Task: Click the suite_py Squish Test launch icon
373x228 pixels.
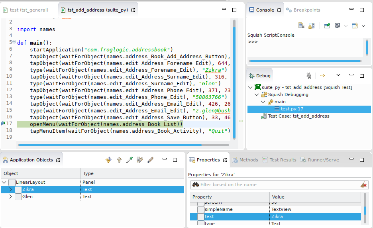Action: point(257,87)
